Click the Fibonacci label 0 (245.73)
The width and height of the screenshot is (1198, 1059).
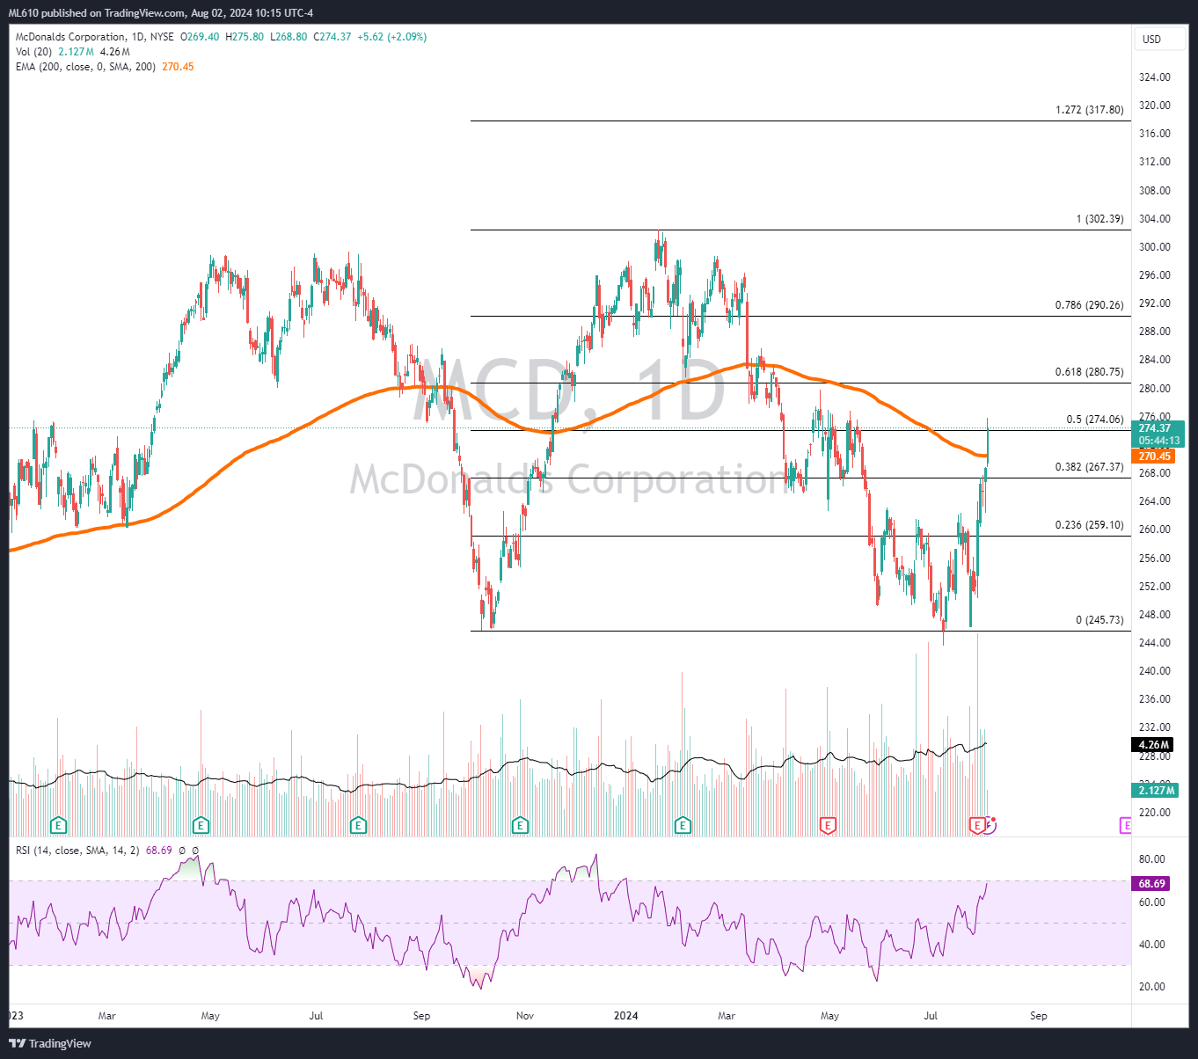point(1099,620)
